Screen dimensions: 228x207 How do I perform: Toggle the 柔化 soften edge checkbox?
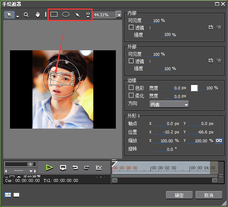(x=131, y=96)
